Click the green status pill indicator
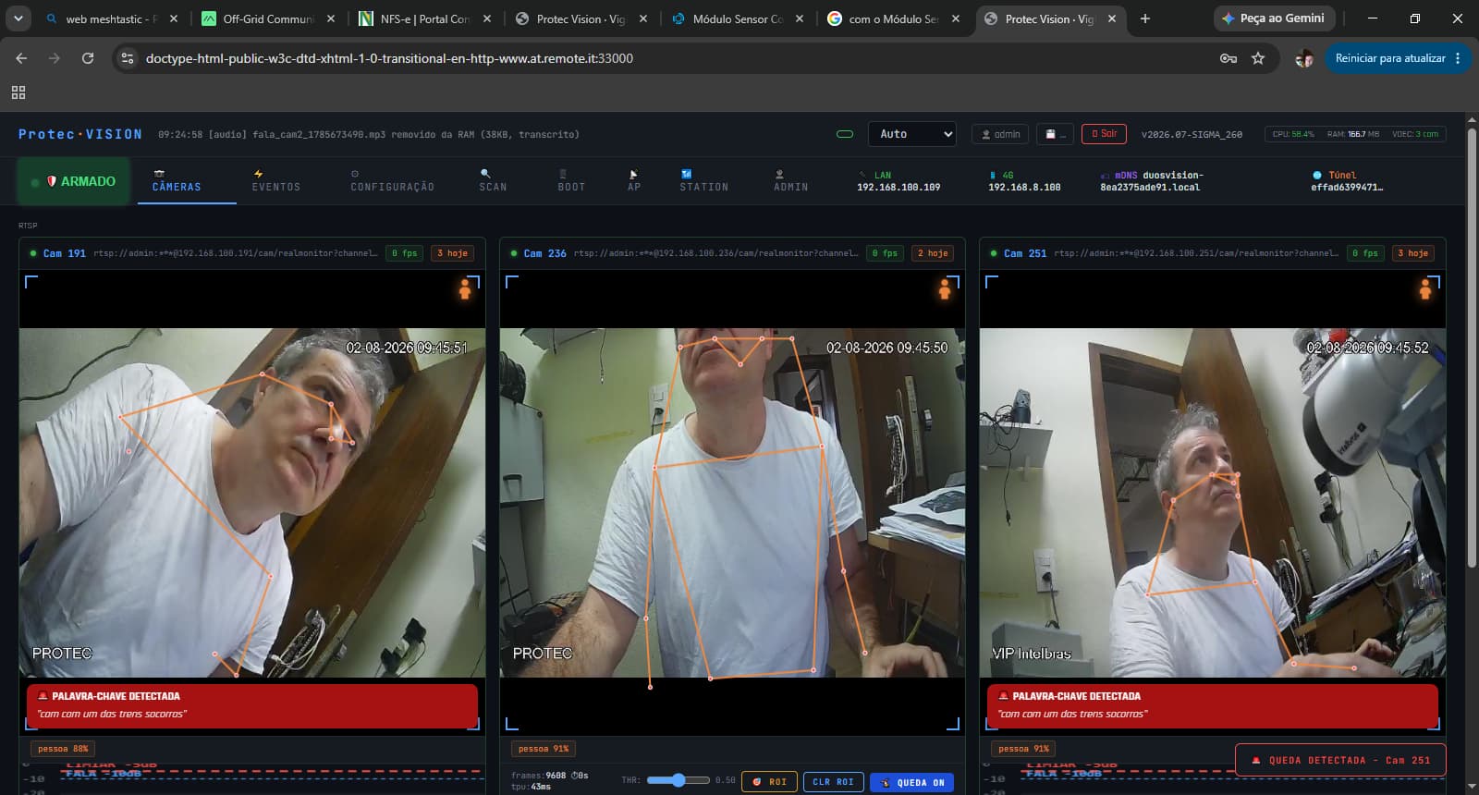The width and height of the screenshot is (1479, 795). 845,134
